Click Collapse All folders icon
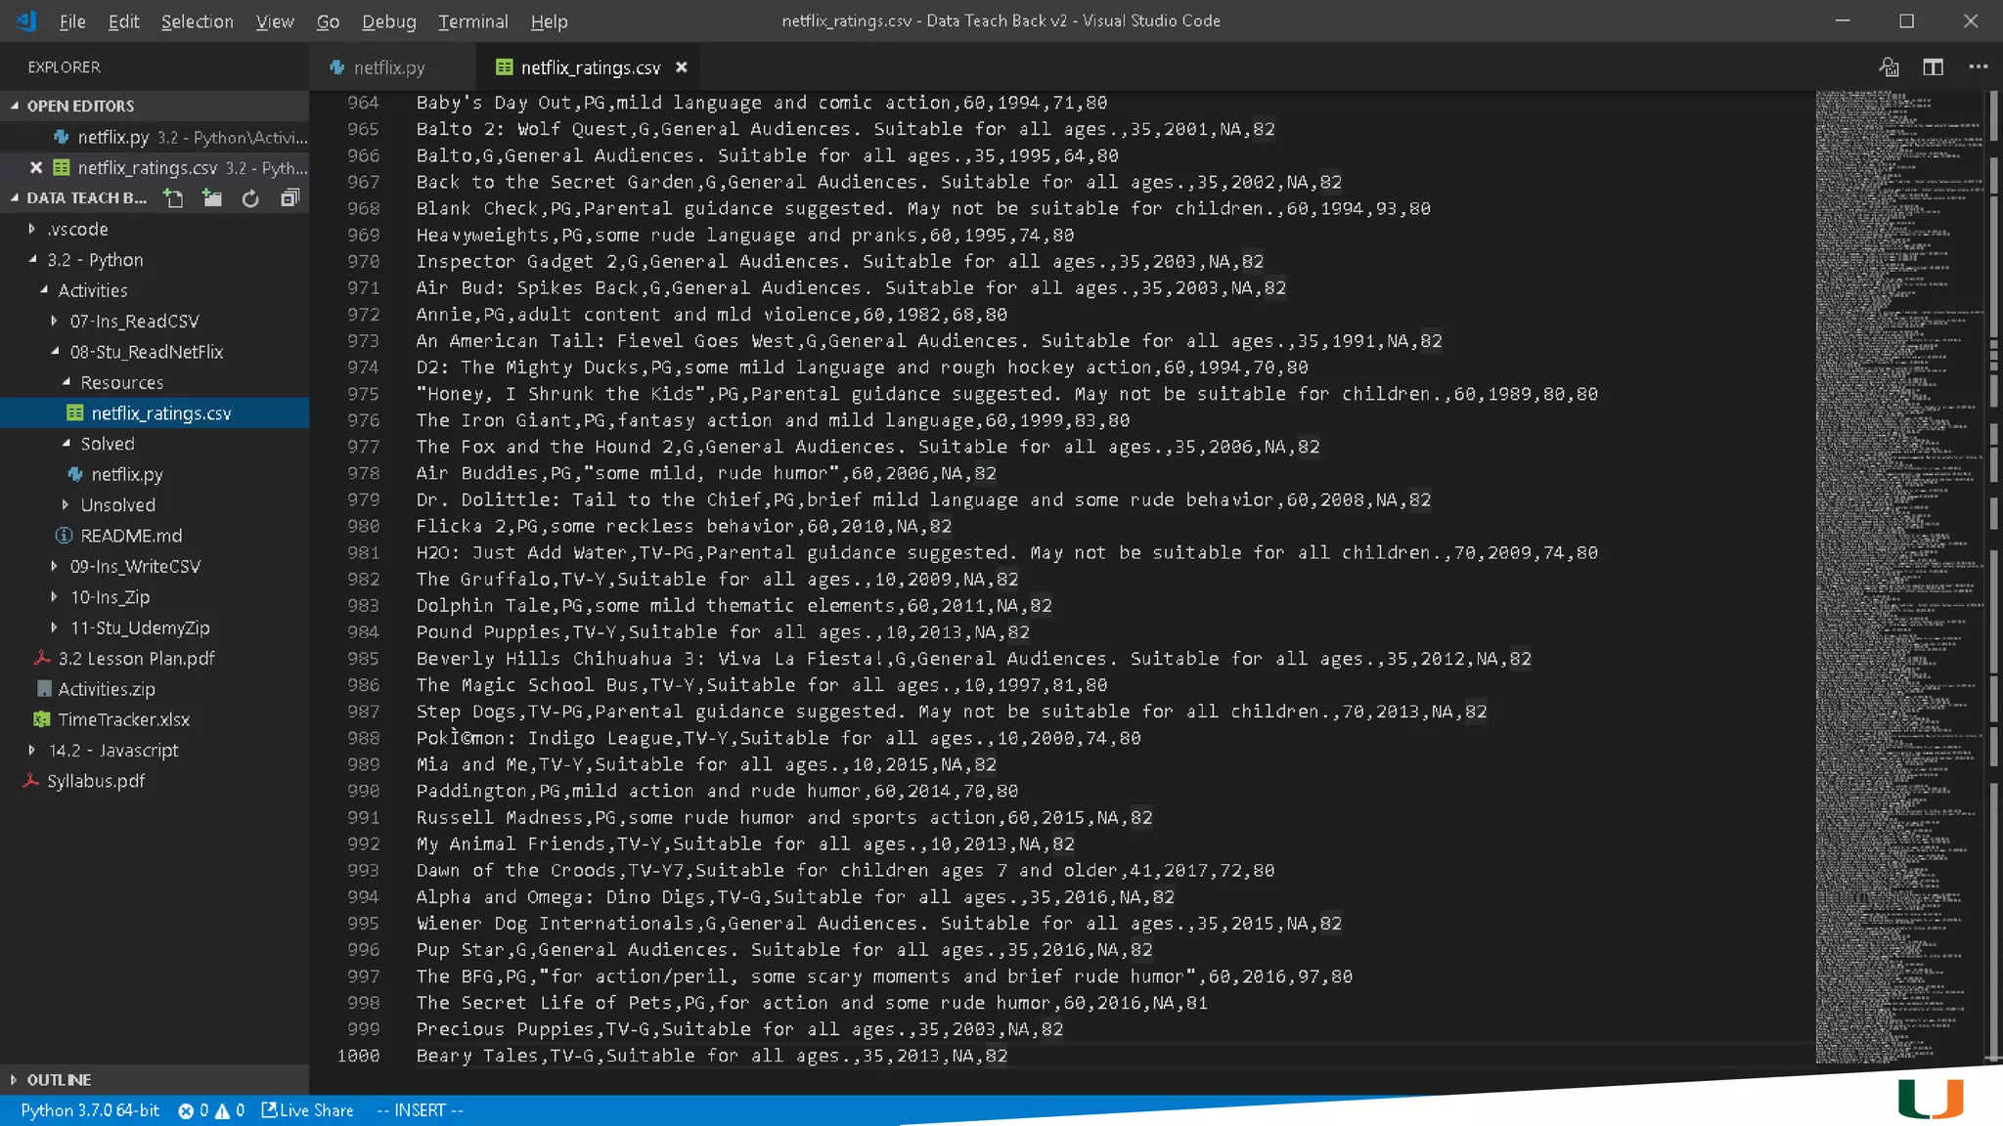Image resolution: width=2003 pixels, height=1126 pixels. click(289, 198)
